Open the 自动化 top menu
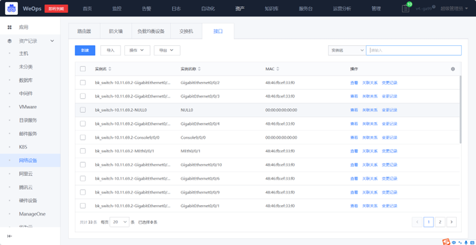 pos(208,8)
